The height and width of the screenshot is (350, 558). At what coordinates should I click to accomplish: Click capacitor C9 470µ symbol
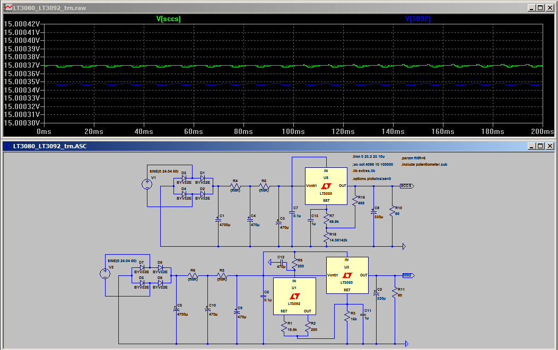pos(237,312)
